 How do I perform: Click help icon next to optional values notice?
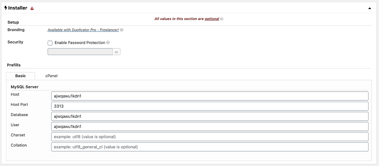tap(222, 19)
